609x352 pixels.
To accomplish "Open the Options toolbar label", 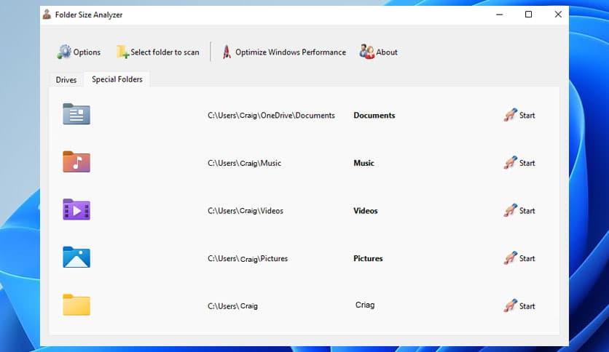I will click(x=87, y=52).
